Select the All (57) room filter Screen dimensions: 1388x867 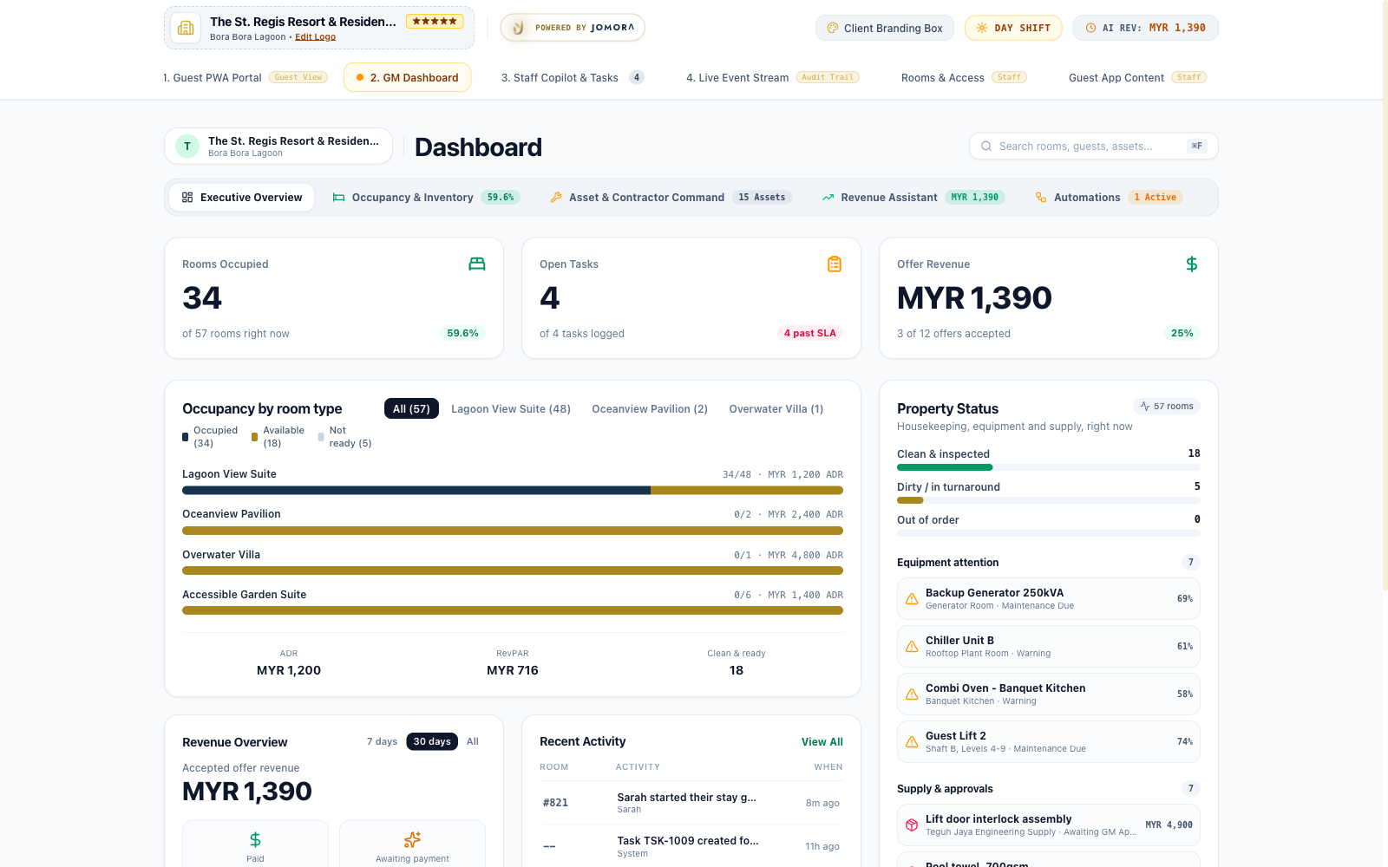click(x=411, y=408)
